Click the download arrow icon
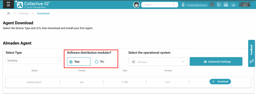 click(213, 81)
